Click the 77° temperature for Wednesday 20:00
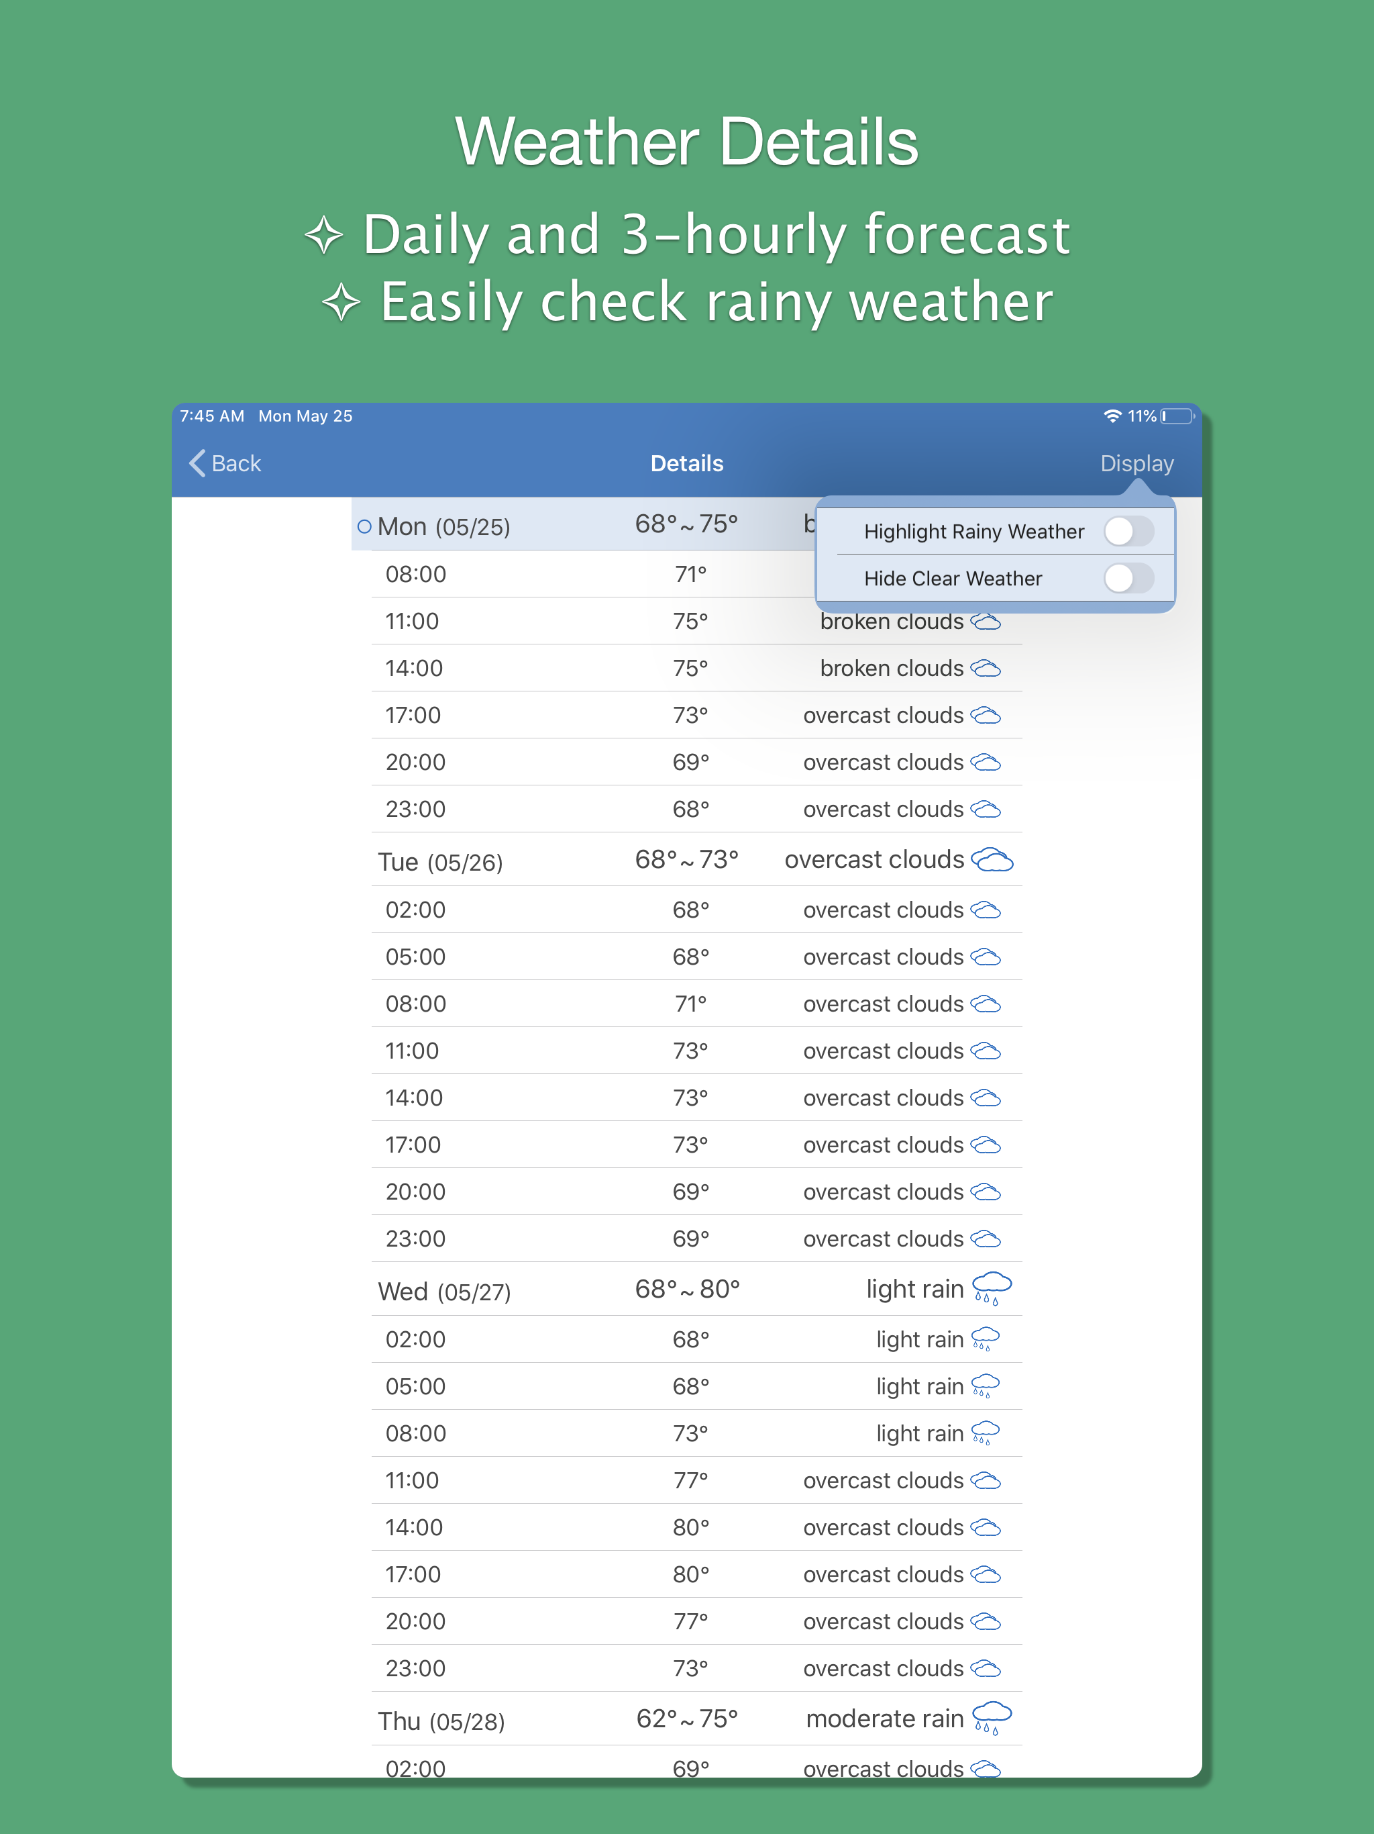The height and width of the screenshot is (1834, 1374). (690, 1622)
